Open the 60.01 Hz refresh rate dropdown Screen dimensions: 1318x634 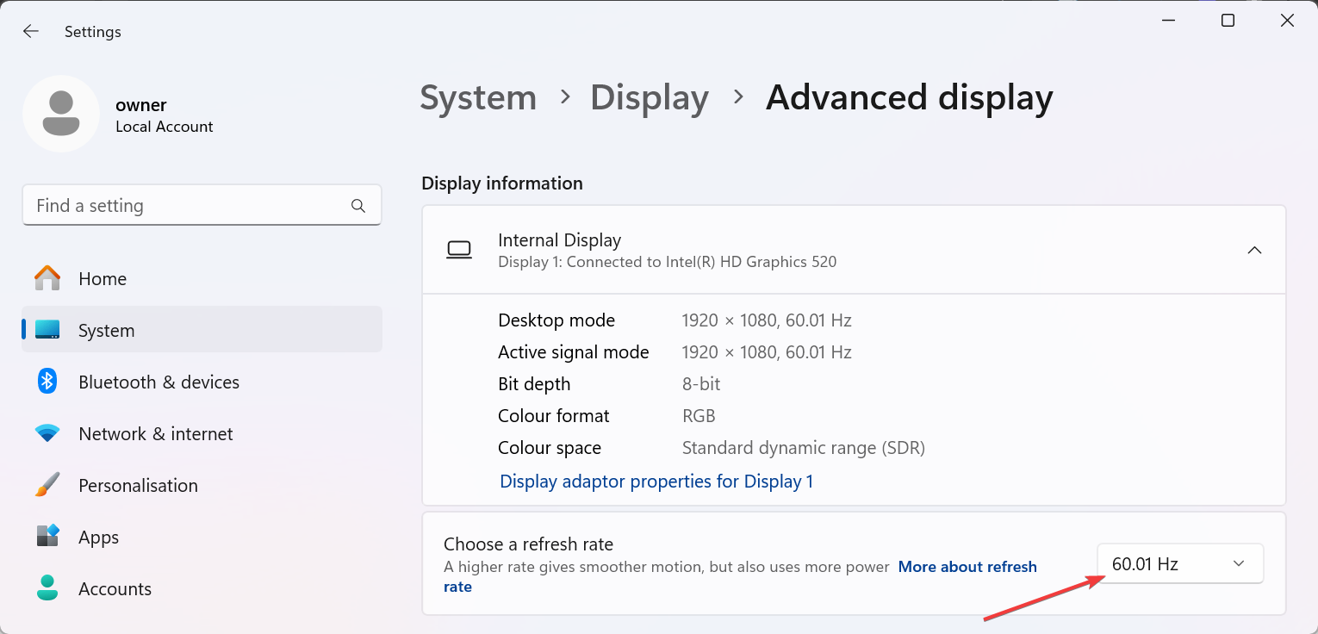tap(1179, 564)
